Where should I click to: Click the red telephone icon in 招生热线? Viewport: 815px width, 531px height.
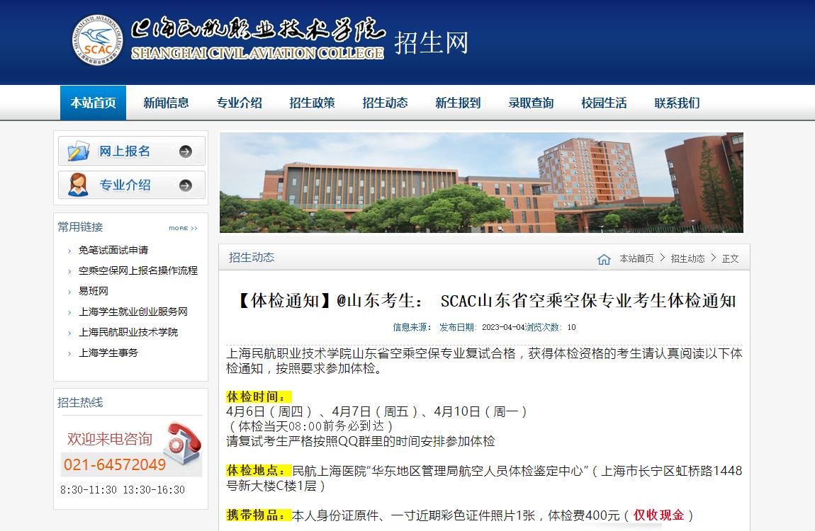click(182, 442)
